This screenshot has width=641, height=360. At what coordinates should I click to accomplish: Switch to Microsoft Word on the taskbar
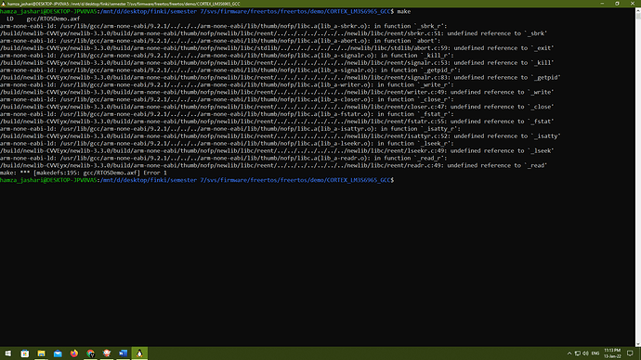[x=123, y=354]
